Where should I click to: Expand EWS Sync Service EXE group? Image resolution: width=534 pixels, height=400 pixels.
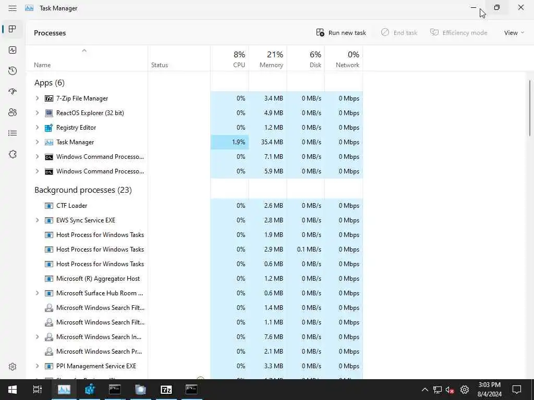[x=38, y=220]
